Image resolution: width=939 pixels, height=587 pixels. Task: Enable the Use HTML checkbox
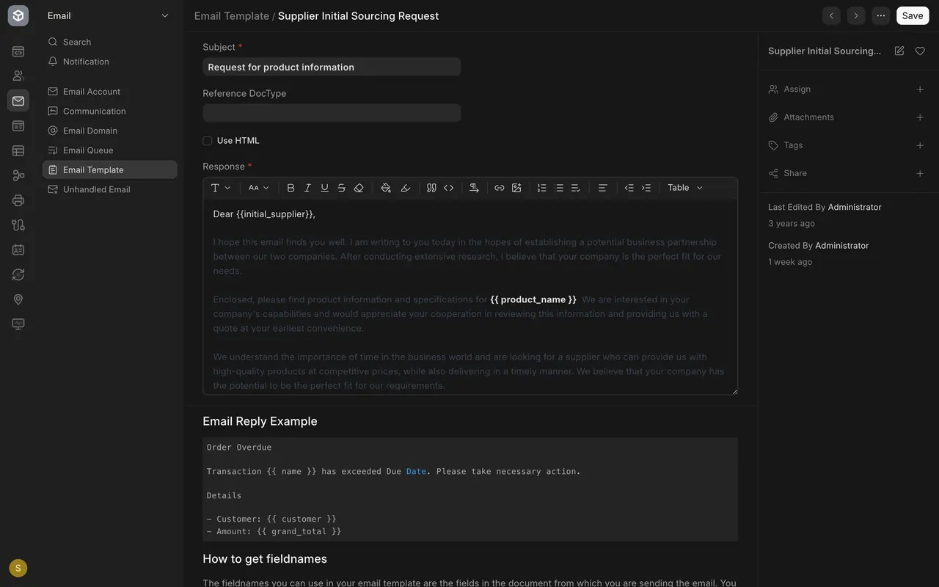[x=208, y=141]
